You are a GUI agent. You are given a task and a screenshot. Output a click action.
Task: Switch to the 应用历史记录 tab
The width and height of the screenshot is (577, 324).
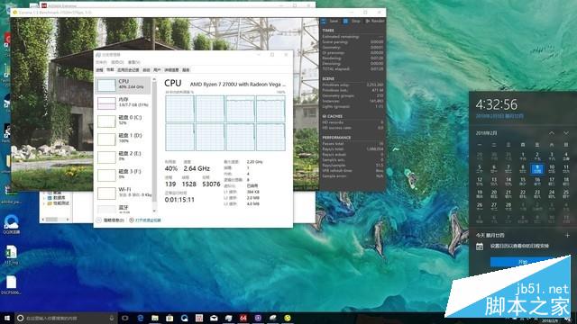coord(128,70)
